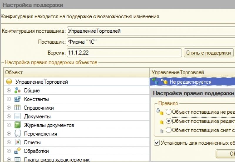235x162 pixels.
Task: Select 'Объект поставщика не редактируется' radio option
Action: [x=169, y=112]
